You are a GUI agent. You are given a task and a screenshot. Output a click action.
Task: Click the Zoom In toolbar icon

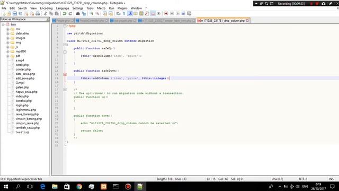[x=92, y=14]
